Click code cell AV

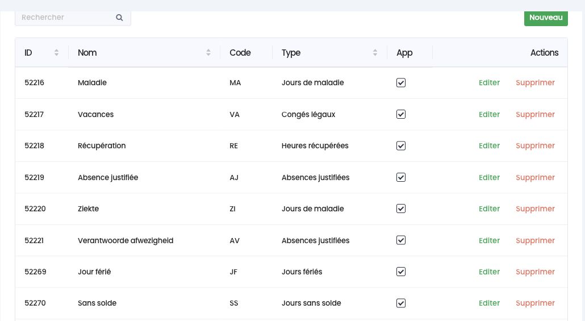235,241
